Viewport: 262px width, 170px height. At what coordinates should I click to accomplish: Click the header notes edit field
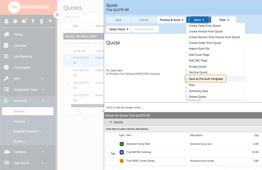tap(124, 107)
